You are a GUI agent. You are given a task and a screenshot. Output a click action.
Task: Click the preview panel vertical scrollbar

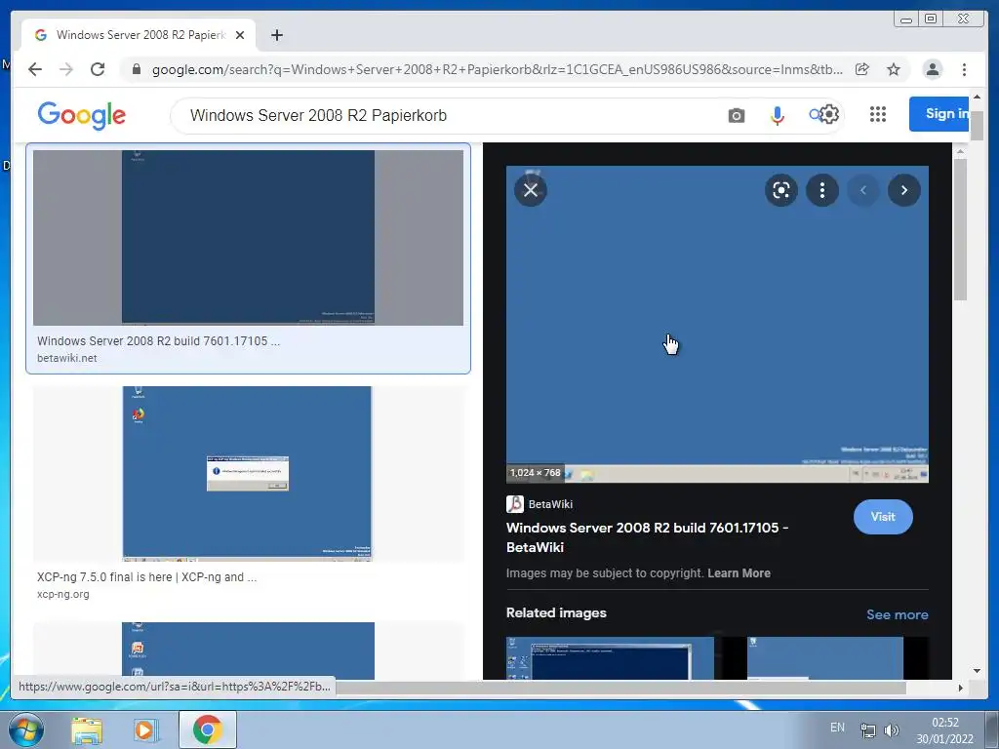(x=960, y=229)
